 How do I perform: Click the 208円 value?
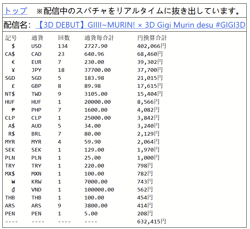[x=145, y=214]
